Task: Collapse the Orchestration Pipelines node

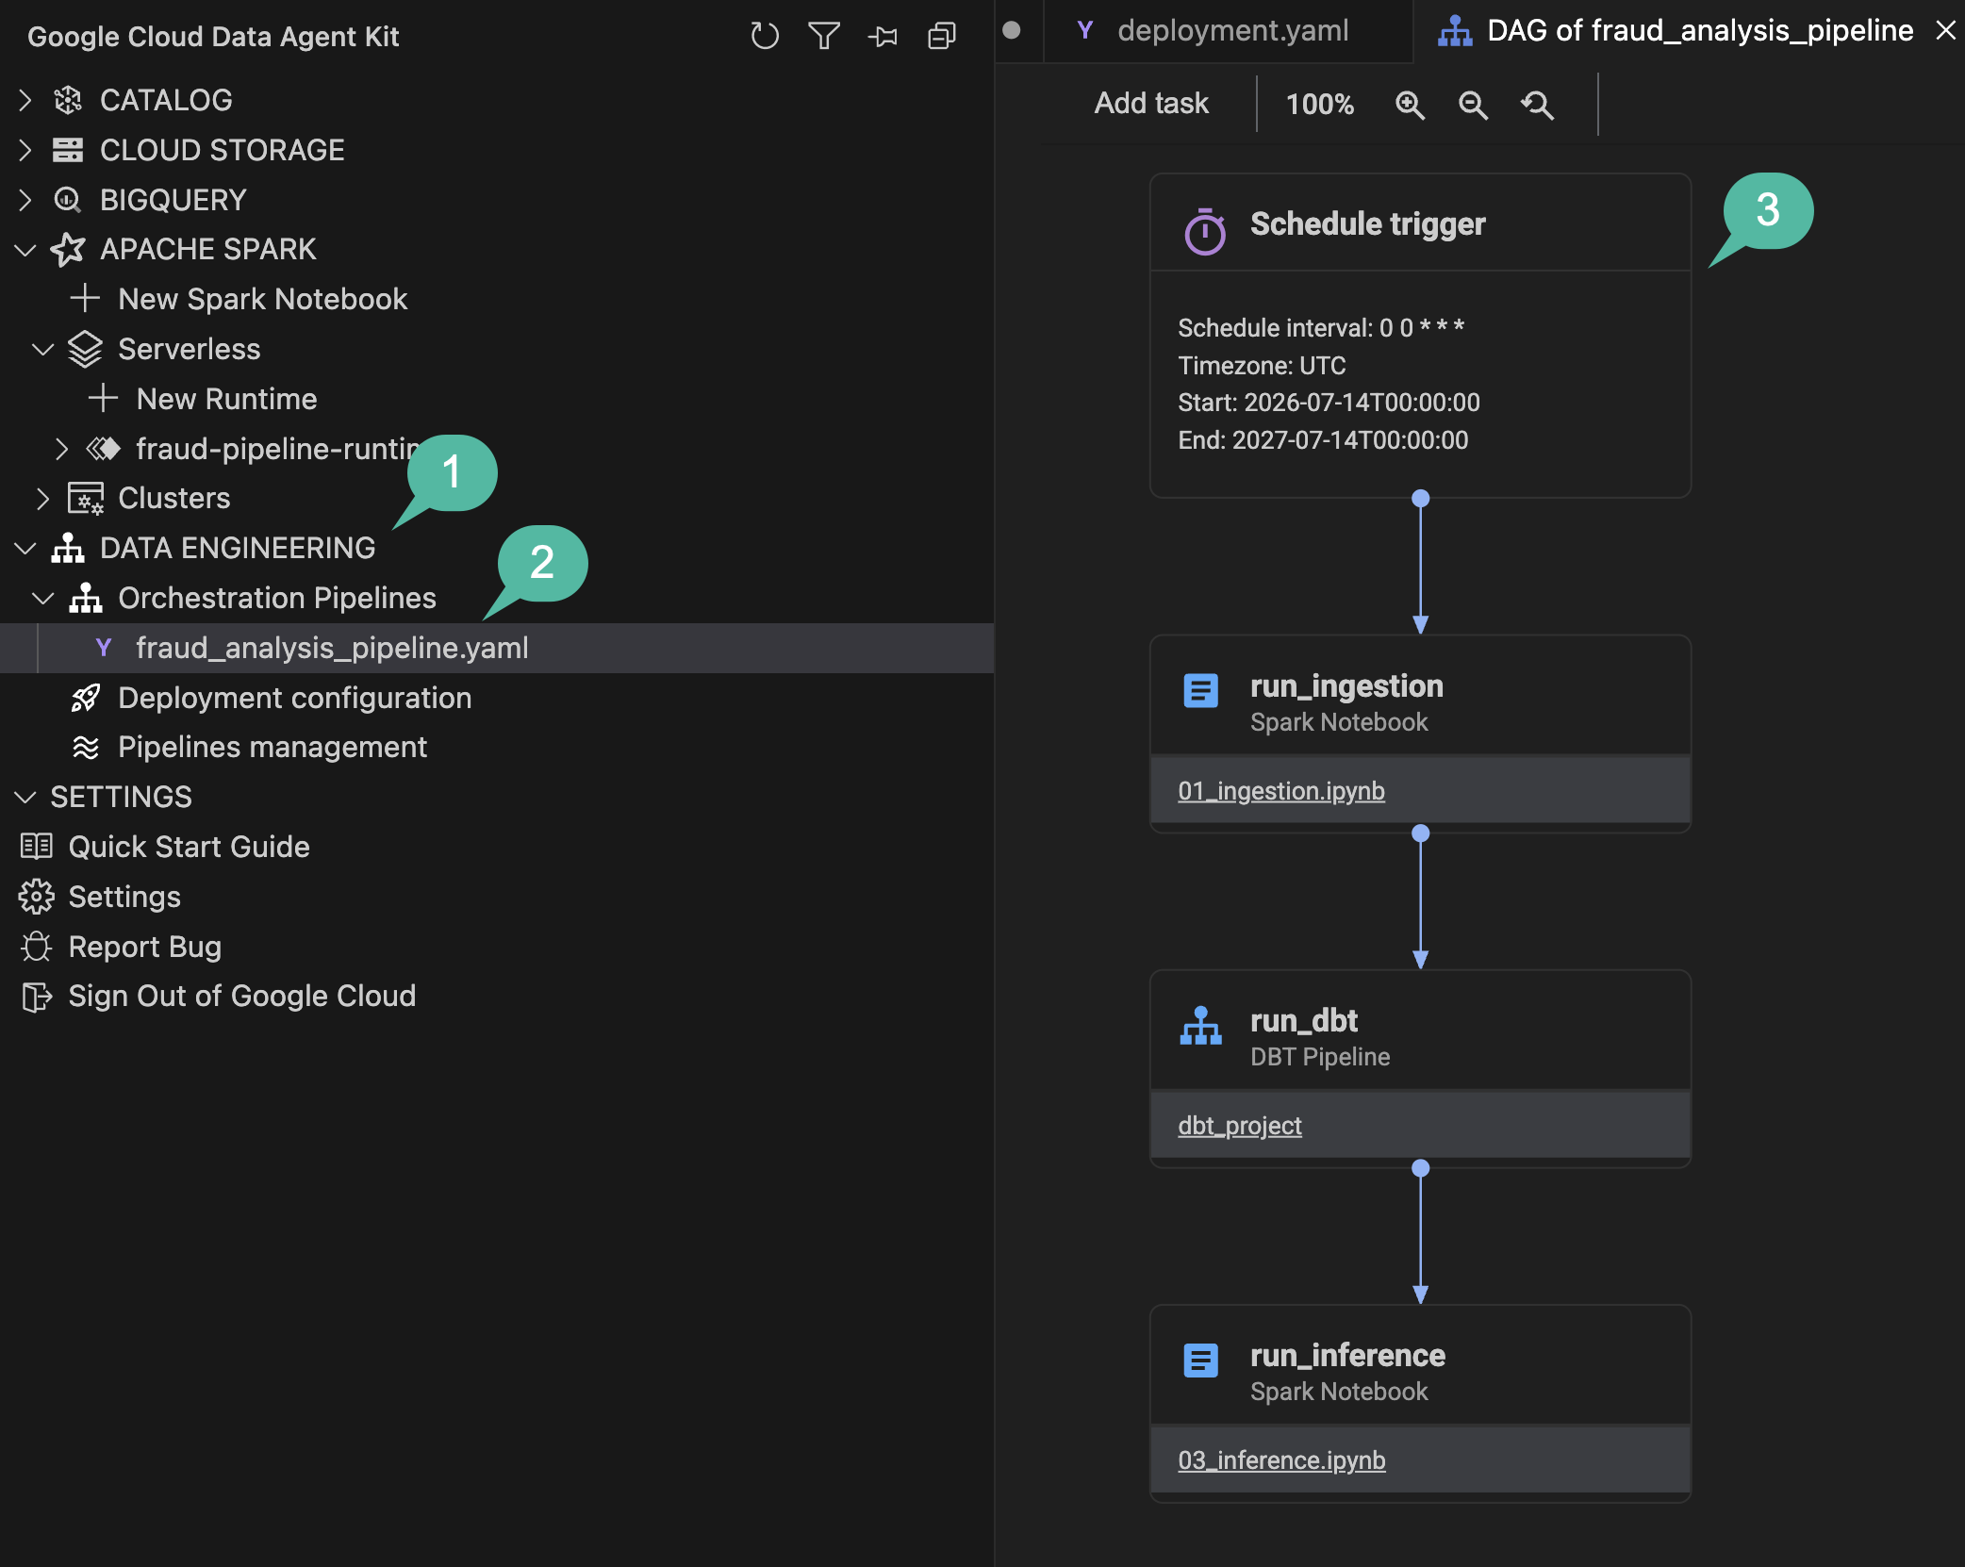Action: [43, 599]
